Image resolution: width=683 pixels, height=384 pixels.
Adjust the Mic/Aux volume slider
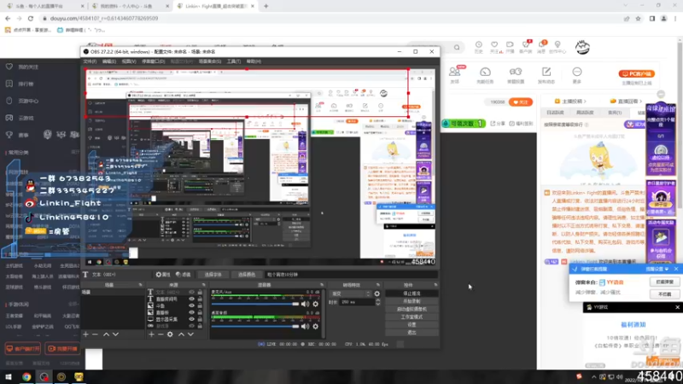(255, 304)
